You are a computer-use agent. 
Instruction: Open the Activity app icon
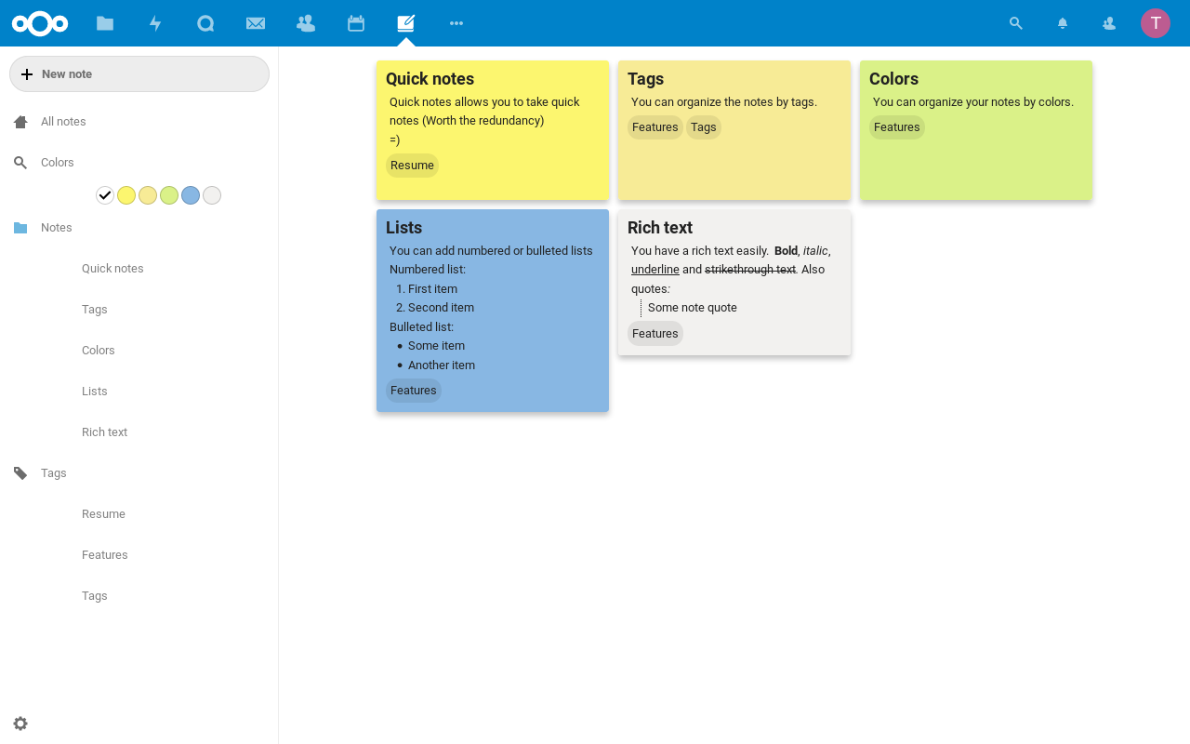coord(155,23)
